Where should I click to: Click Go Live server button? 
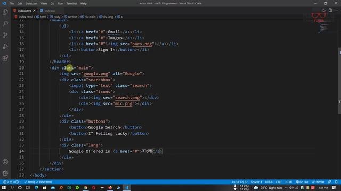pyautogui.click(x=302, y=182)
